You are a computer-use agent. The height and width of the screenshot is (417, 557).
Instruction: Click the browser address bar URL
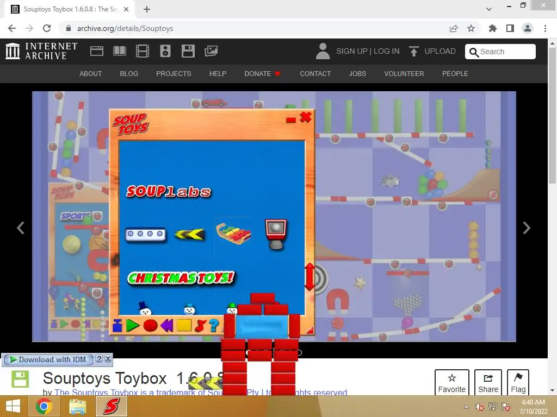(x=125, y=28)
